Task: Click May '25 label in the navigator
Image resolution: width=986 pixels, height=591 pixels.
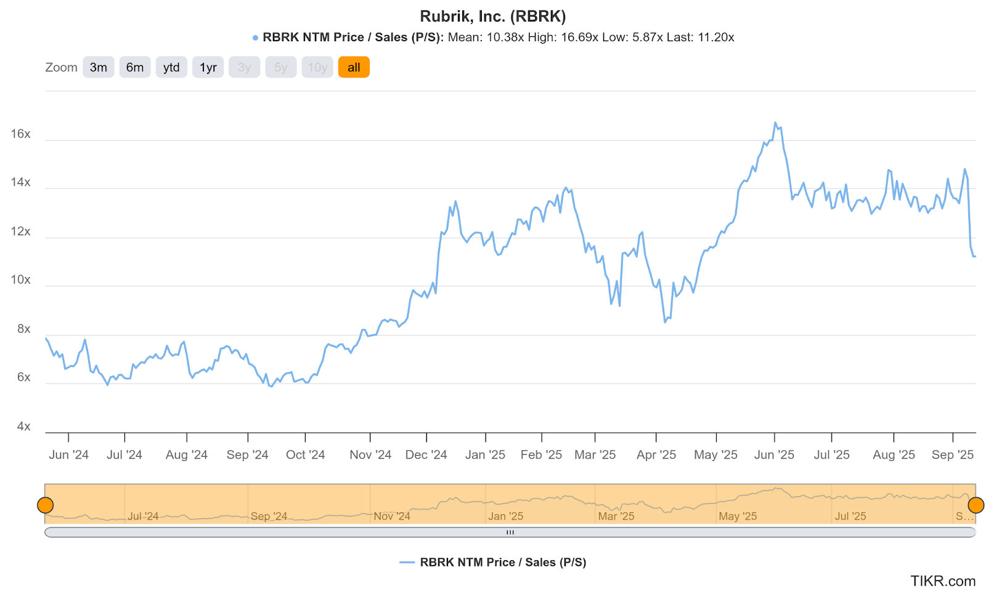Action: (x=738, y=516)
